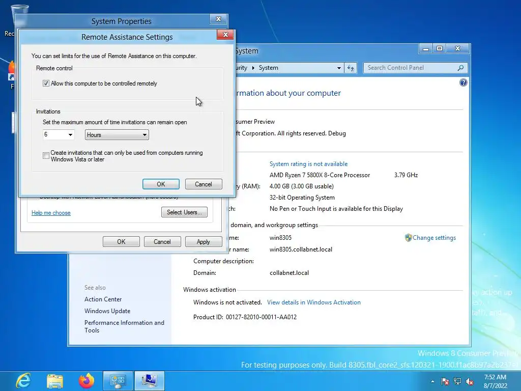Open the help icon in System window
This screenshot has width=521, height=391.
click(x=463, y=82)
